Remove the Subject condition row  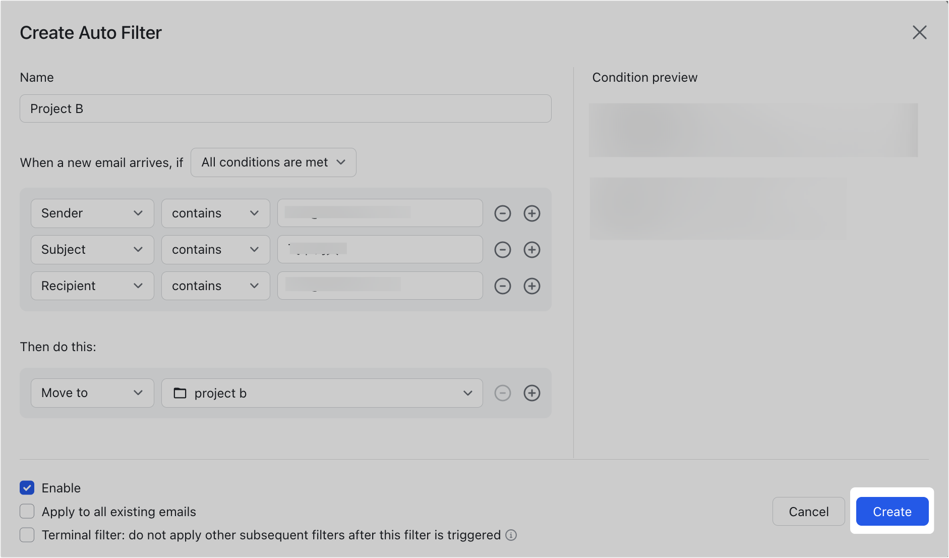[x=502, y=249]
